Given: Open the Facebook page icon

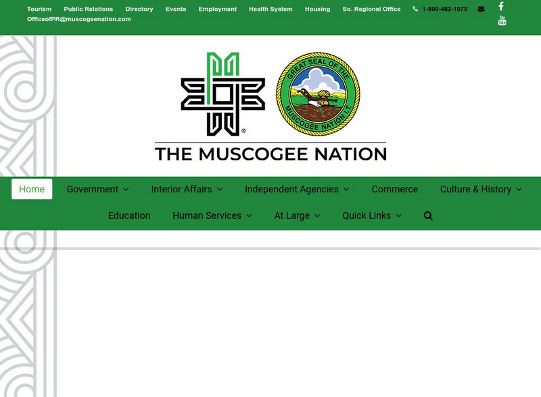Looking at the screenshot, I should (x=501, y=6).
